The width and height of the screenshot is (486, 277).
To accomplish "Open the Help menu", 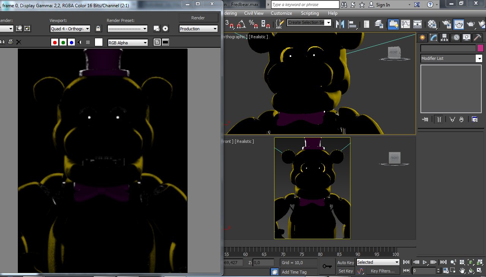I will click(x=333, y=13).
